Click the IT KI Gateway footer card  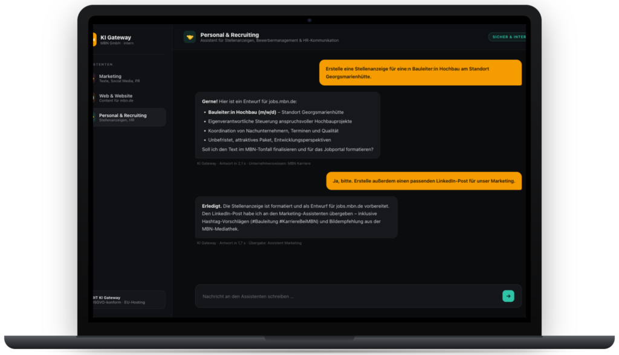tap(129, 300)
